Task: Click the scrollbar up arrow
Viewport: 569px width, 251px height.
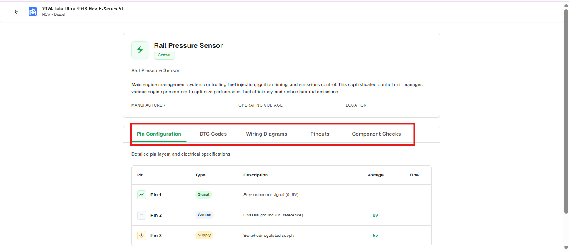Action: tap(566, 3)
